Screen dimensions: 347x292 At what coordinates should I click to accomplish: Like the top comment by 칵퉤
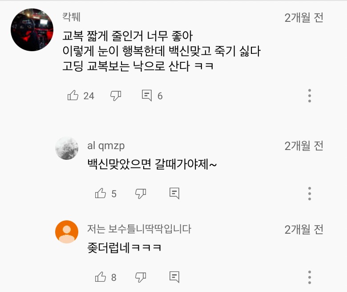(73, 95)
